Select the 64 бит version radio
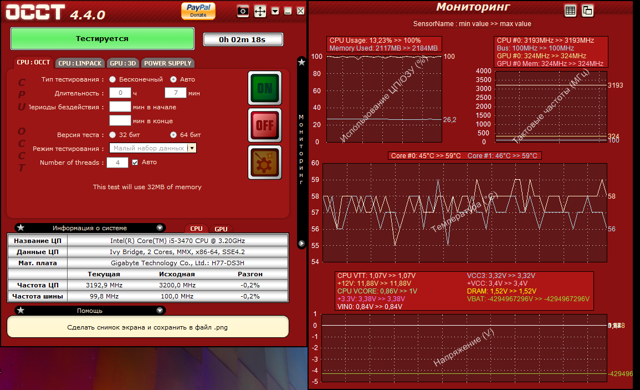640x390 pixels. point(173,134)
